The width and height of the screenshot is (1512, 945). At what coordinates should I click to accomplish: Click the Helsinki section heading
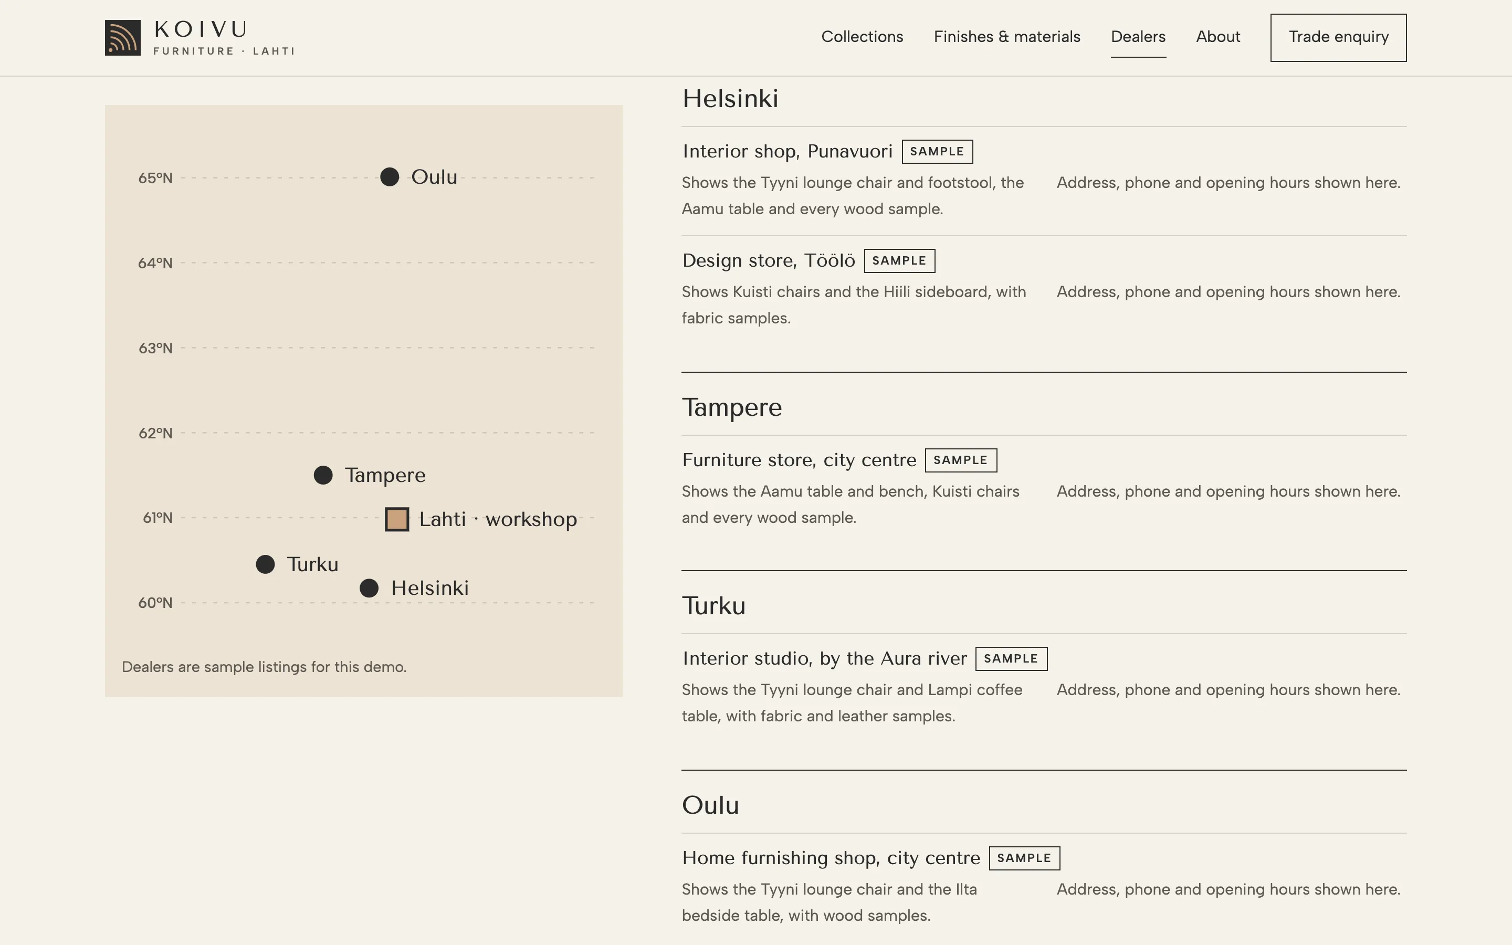pos(730,99)
